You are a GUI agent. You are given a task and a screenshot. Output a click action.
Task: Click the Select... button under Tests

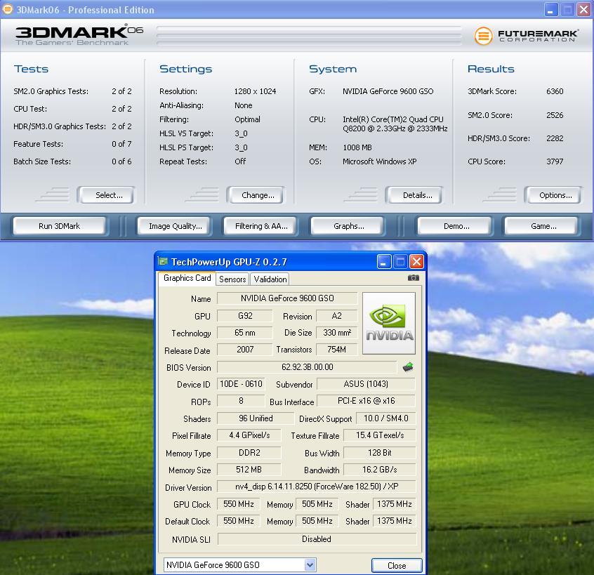[106, 195]
